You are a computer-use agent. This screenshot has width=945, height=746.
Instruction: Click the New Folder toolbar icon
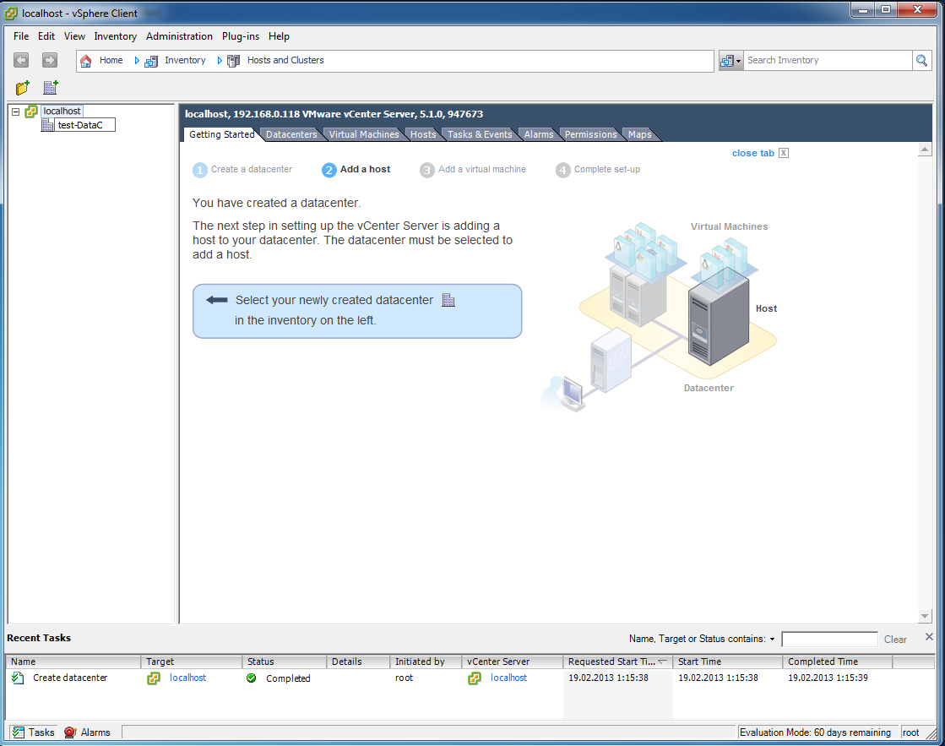pyautogui.click(x=22, y=88)
